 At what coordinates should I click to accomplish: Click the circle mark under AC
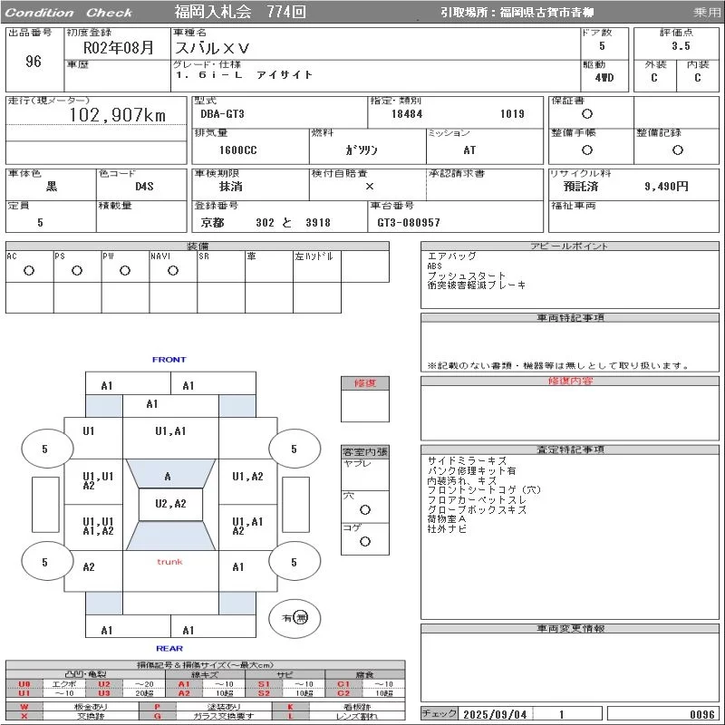pyautogui.click(x=29, y=270)
